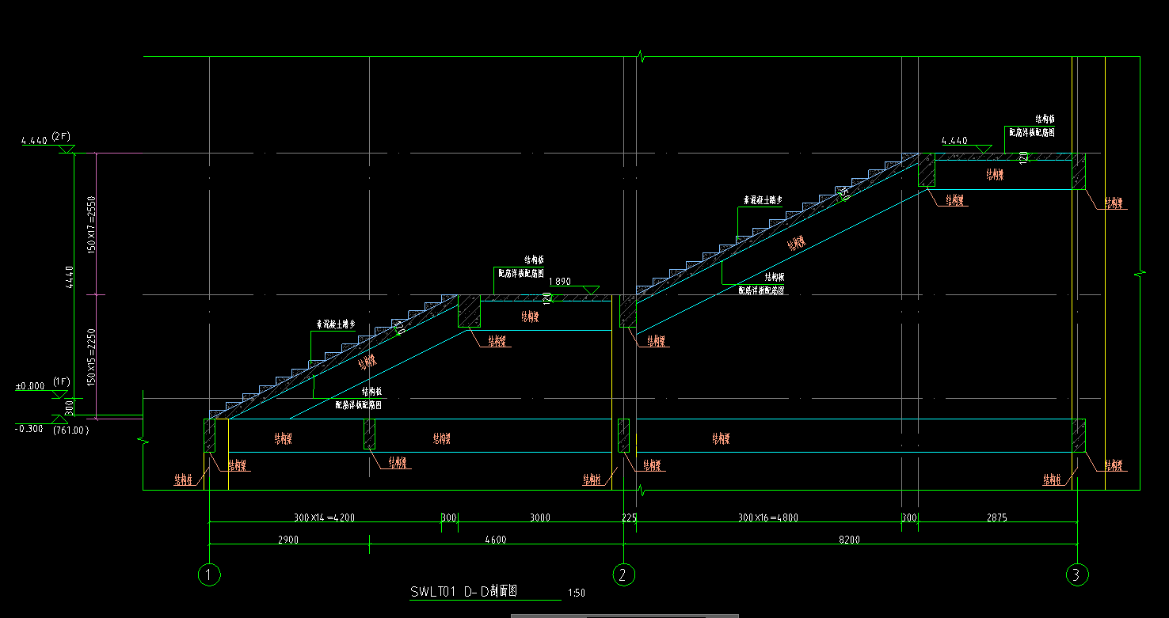Select the '结构柱' label near axis 3
This screenshot has width=1169, height=618.
click(x=1052, y=479)
